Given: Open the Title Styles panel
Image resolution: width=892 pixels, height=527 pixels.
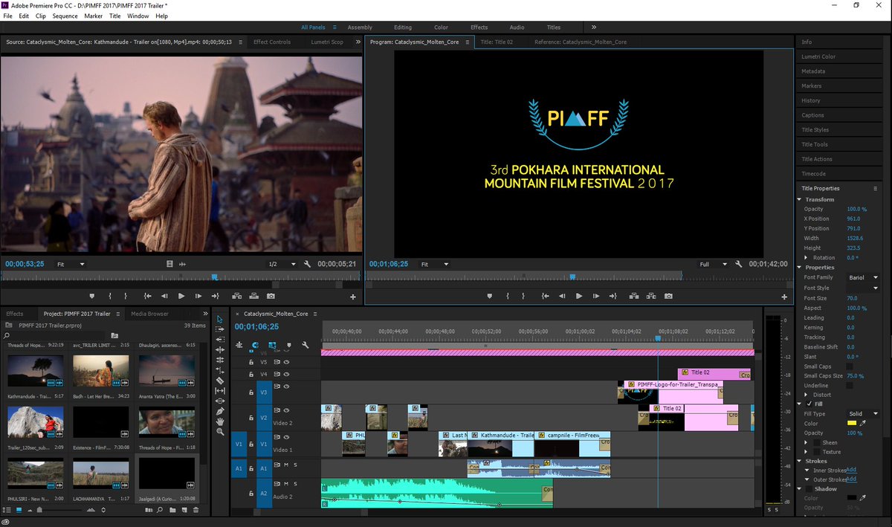Looking at the screenshot, I should [x=815, y=129].
